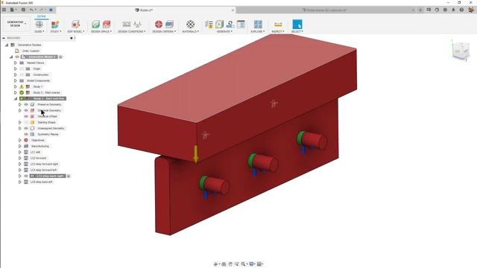The image size is (477, 268).
Task: Click the Save icon in the top bar
Action: 23,10
